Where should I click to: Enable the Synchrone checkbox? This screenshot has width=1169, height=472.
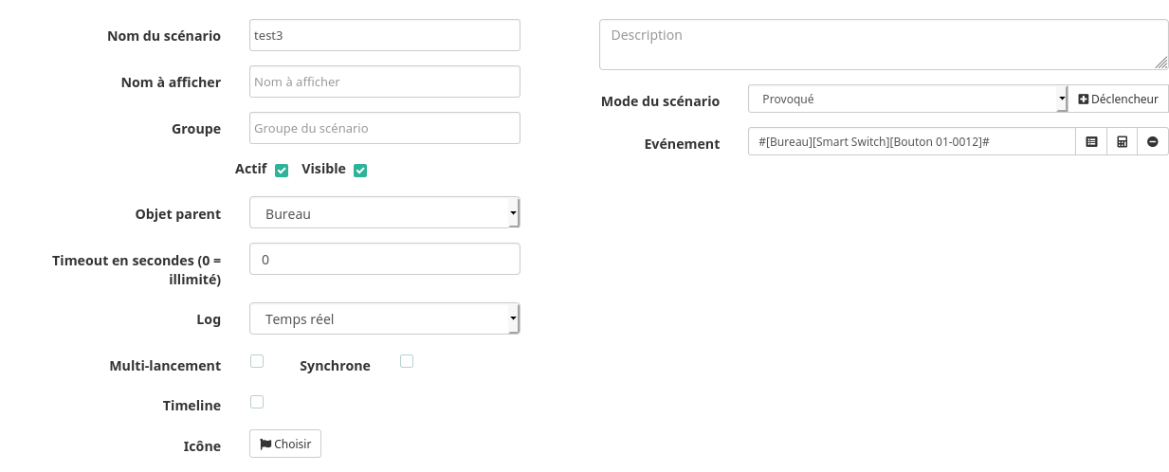coord(407,361)
